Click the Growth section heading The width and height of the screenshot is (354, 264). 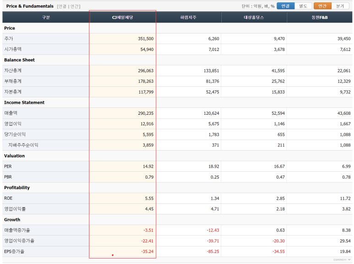tap(12, 219)
